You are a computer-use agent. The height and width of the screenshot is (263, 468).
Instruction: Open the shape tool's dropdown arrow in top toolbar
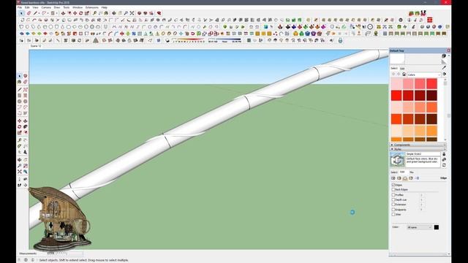pos(57,13)
